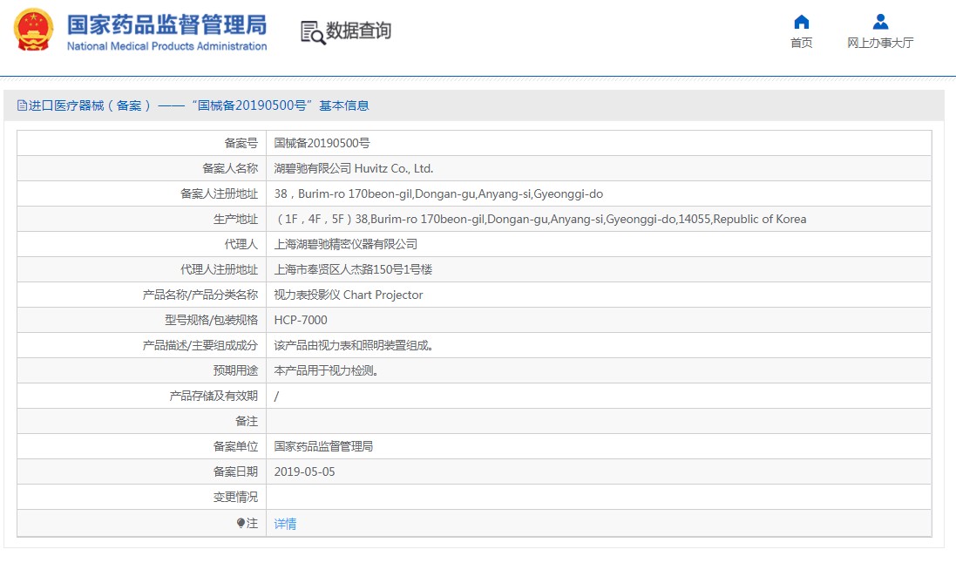This screenshot has width=956, height=563.
Task: Click the 产品描述/主要组成成分 label
Action: [200, 345]
